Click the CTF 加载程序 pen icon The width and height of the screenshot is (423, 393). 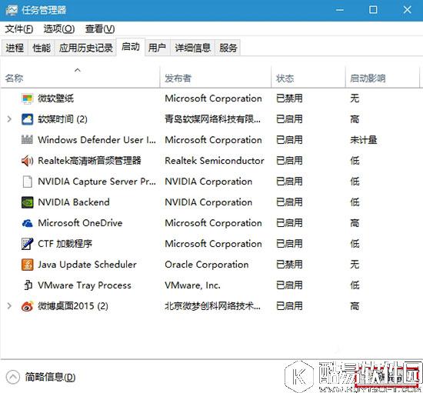[27, 244]
